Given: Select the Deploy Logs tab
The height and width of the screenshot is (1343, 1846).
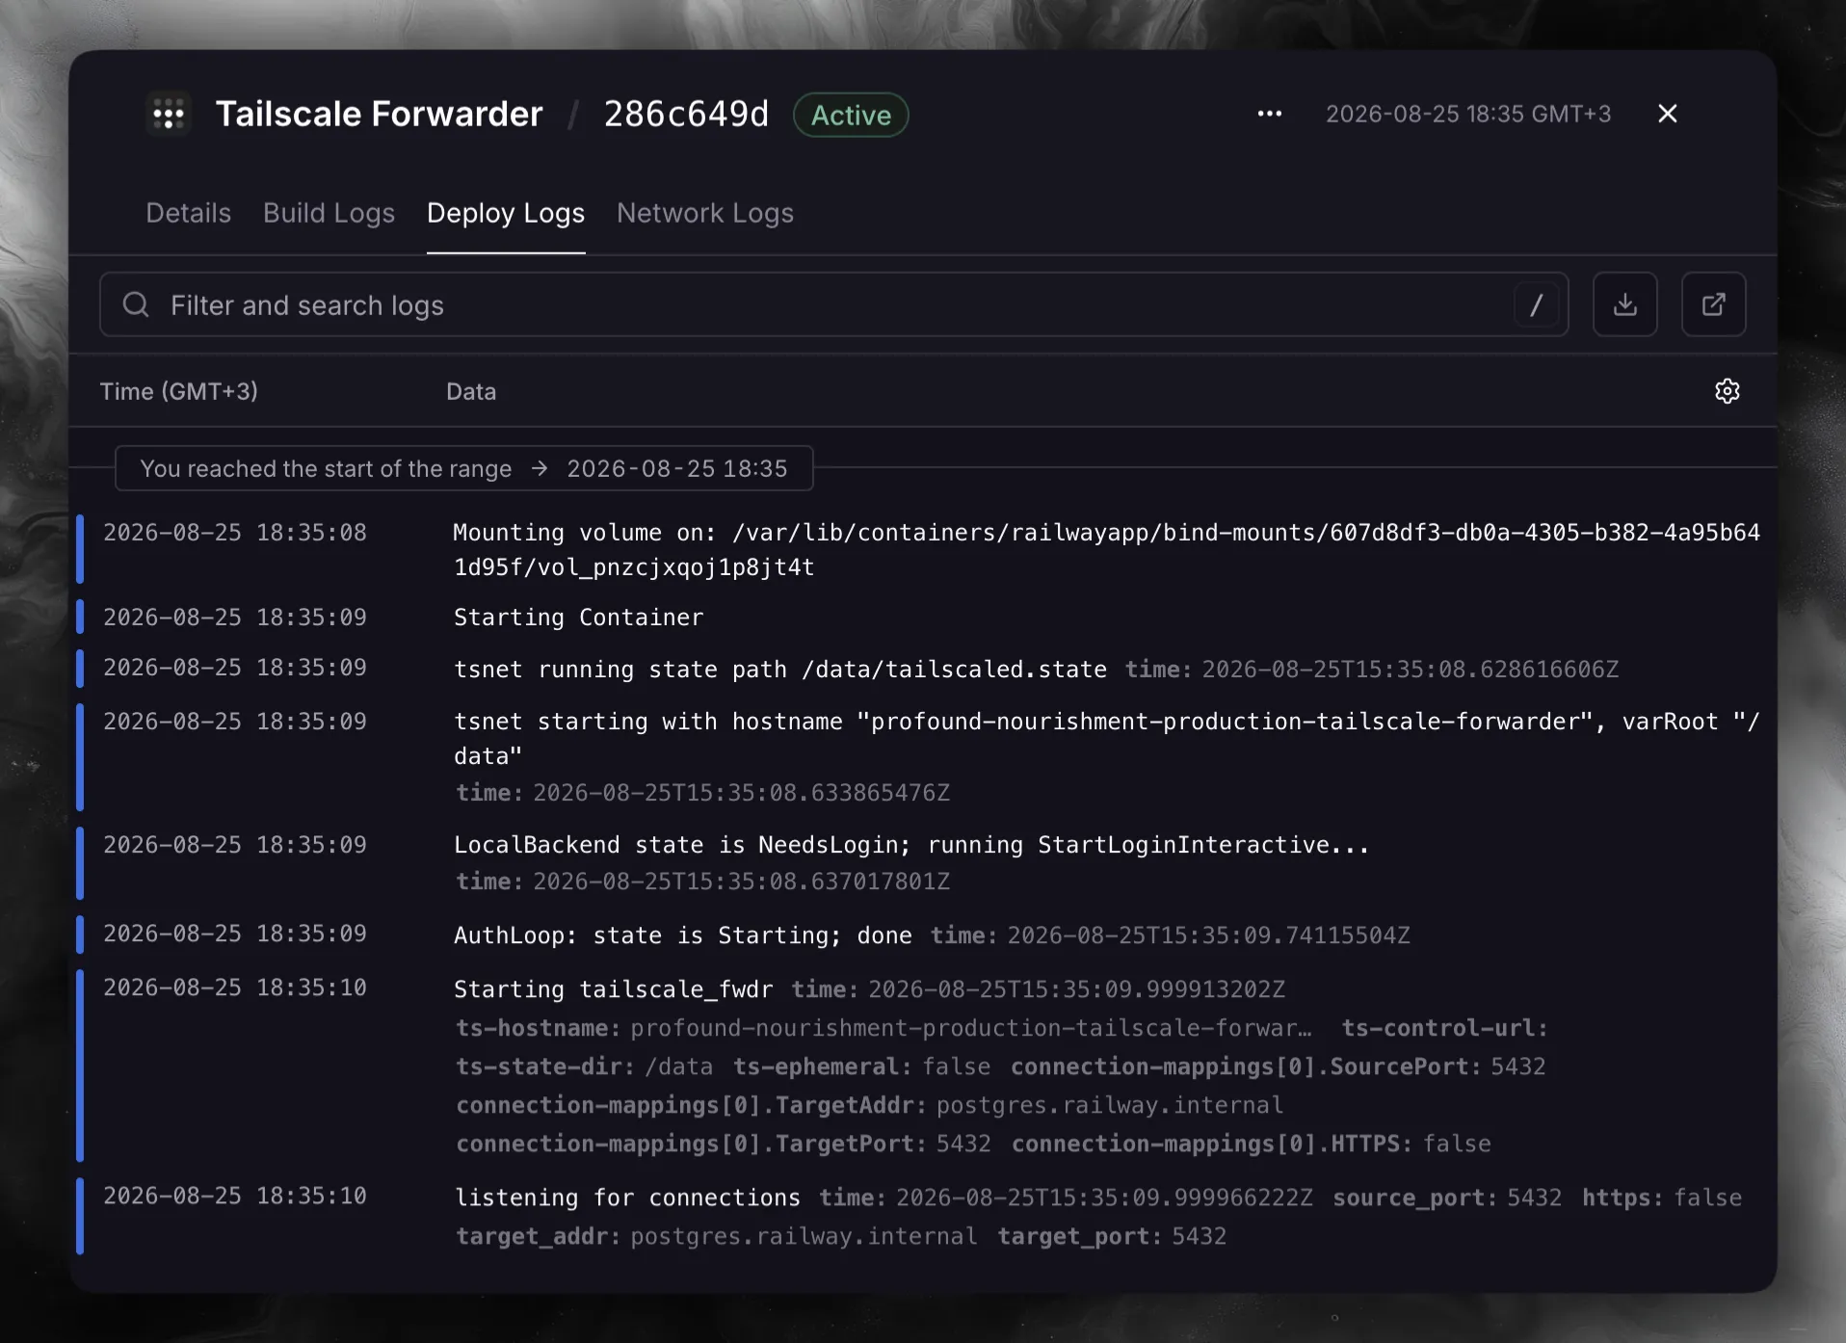Looking at the screenshot, I should [x=506, y=213].
